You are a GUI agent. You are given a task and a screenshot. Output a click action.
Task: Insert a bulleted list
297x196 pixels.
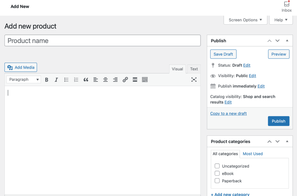pos(66,80)
